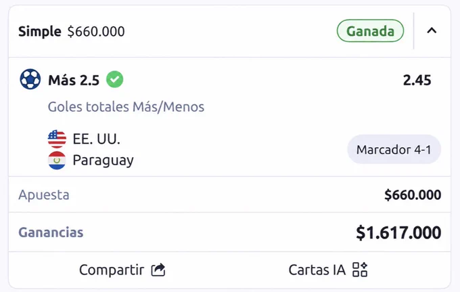This screenshot has width=460, height=292.
Task: Click the green checkmark beside Más 2.5
Action: pos(115,79)
